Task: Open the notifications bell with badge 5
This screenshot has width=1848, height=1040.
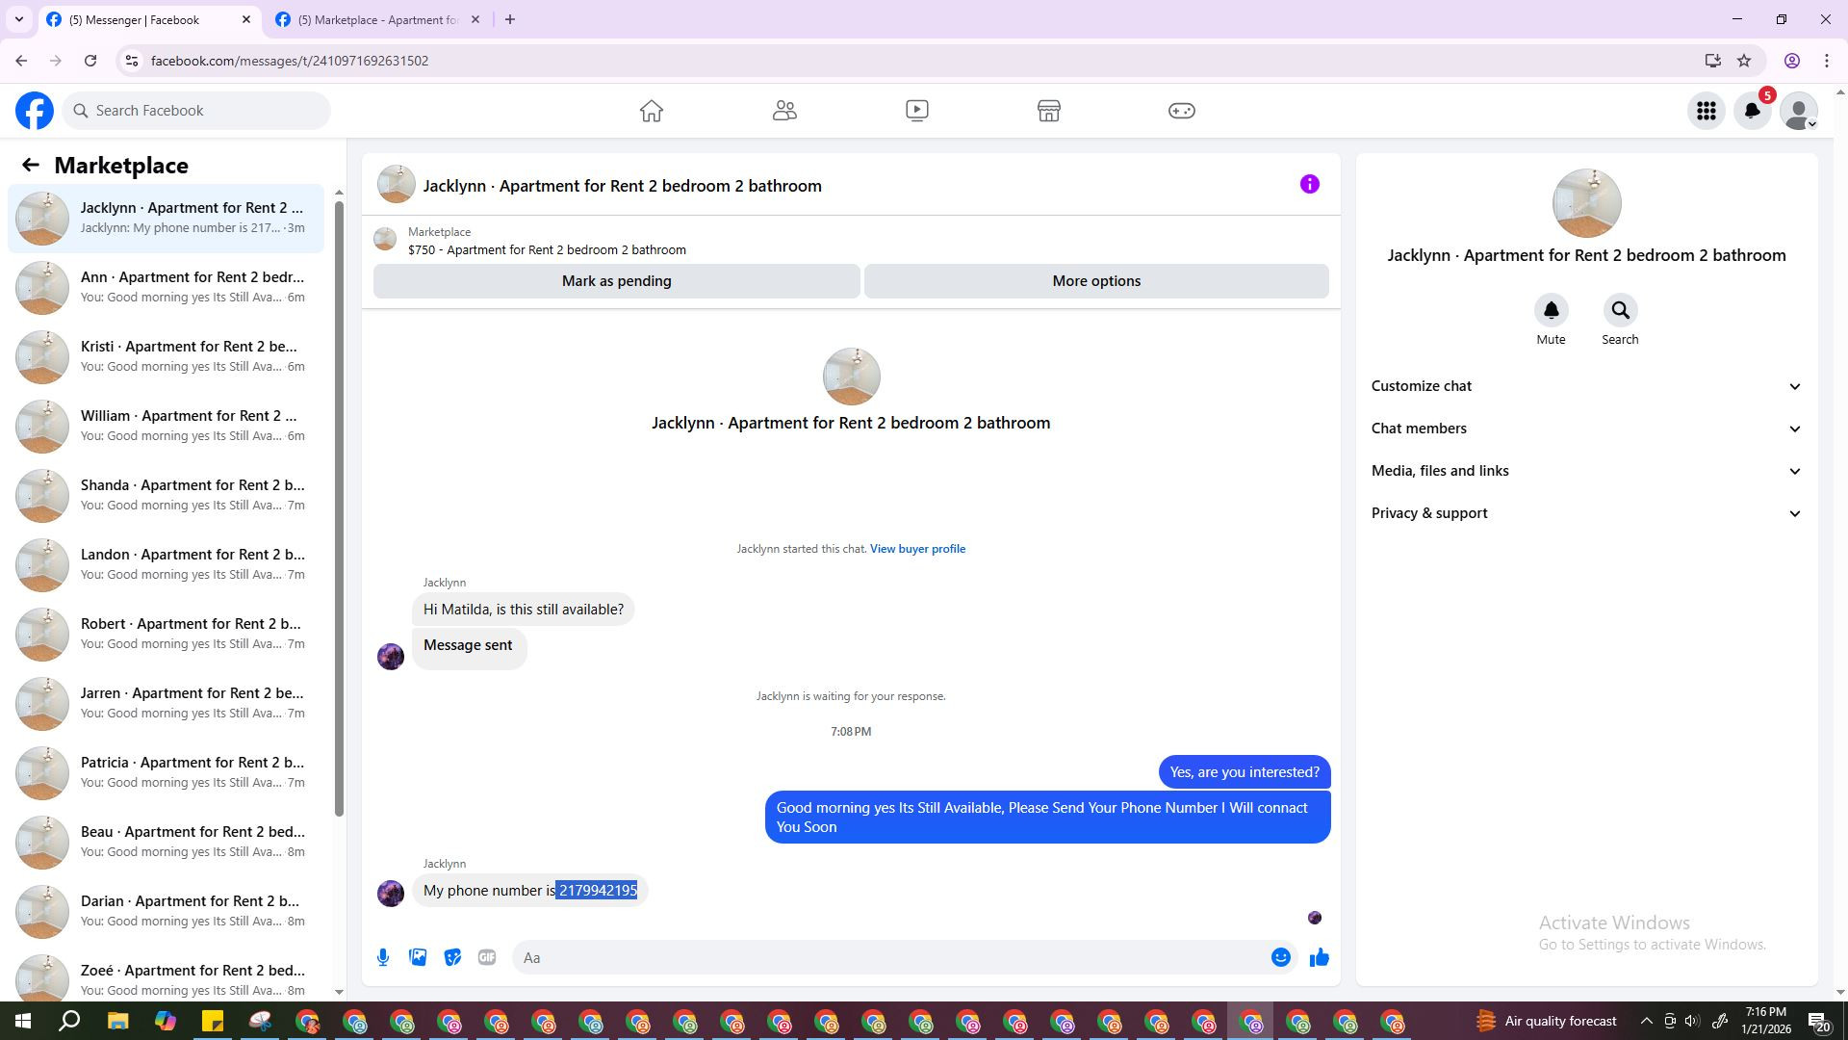Action: [x=1752, y=111]
